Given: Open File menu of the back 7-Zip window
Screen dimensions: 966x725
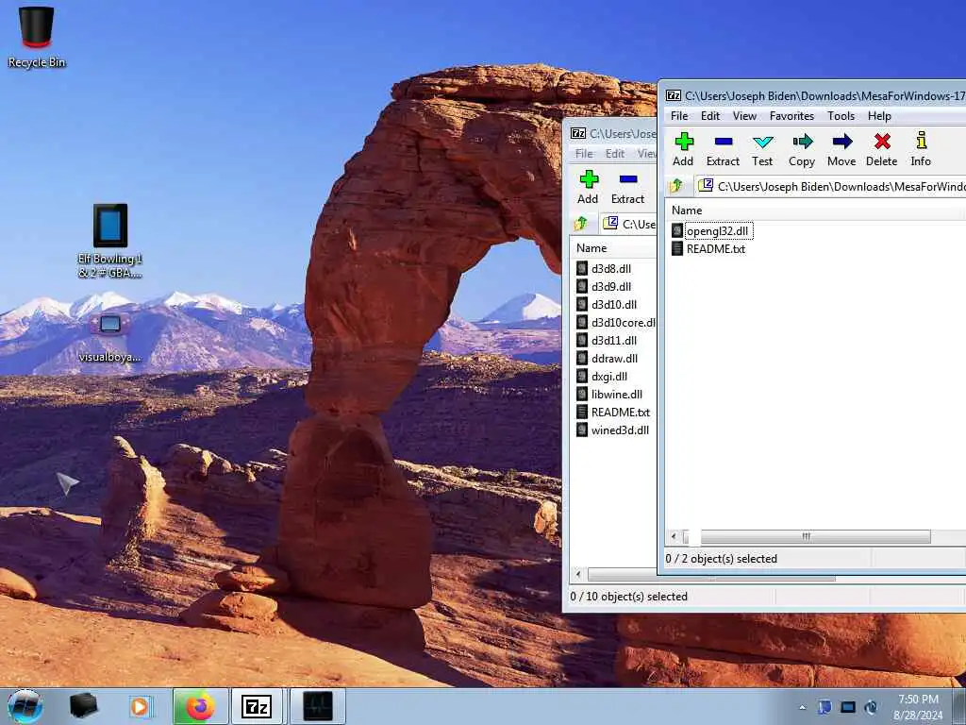Looking at the screenshot, I should point(584,154).
